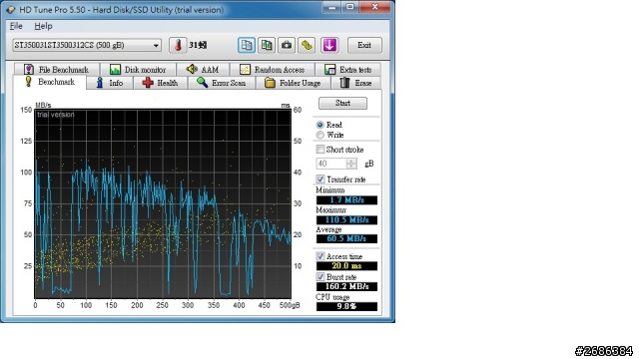Click the access time 20.0 ms value
639x359 pixels.
point(346,266)
